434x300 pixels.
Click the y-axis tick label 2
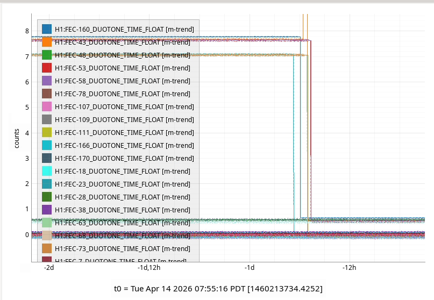click(27, 184)
